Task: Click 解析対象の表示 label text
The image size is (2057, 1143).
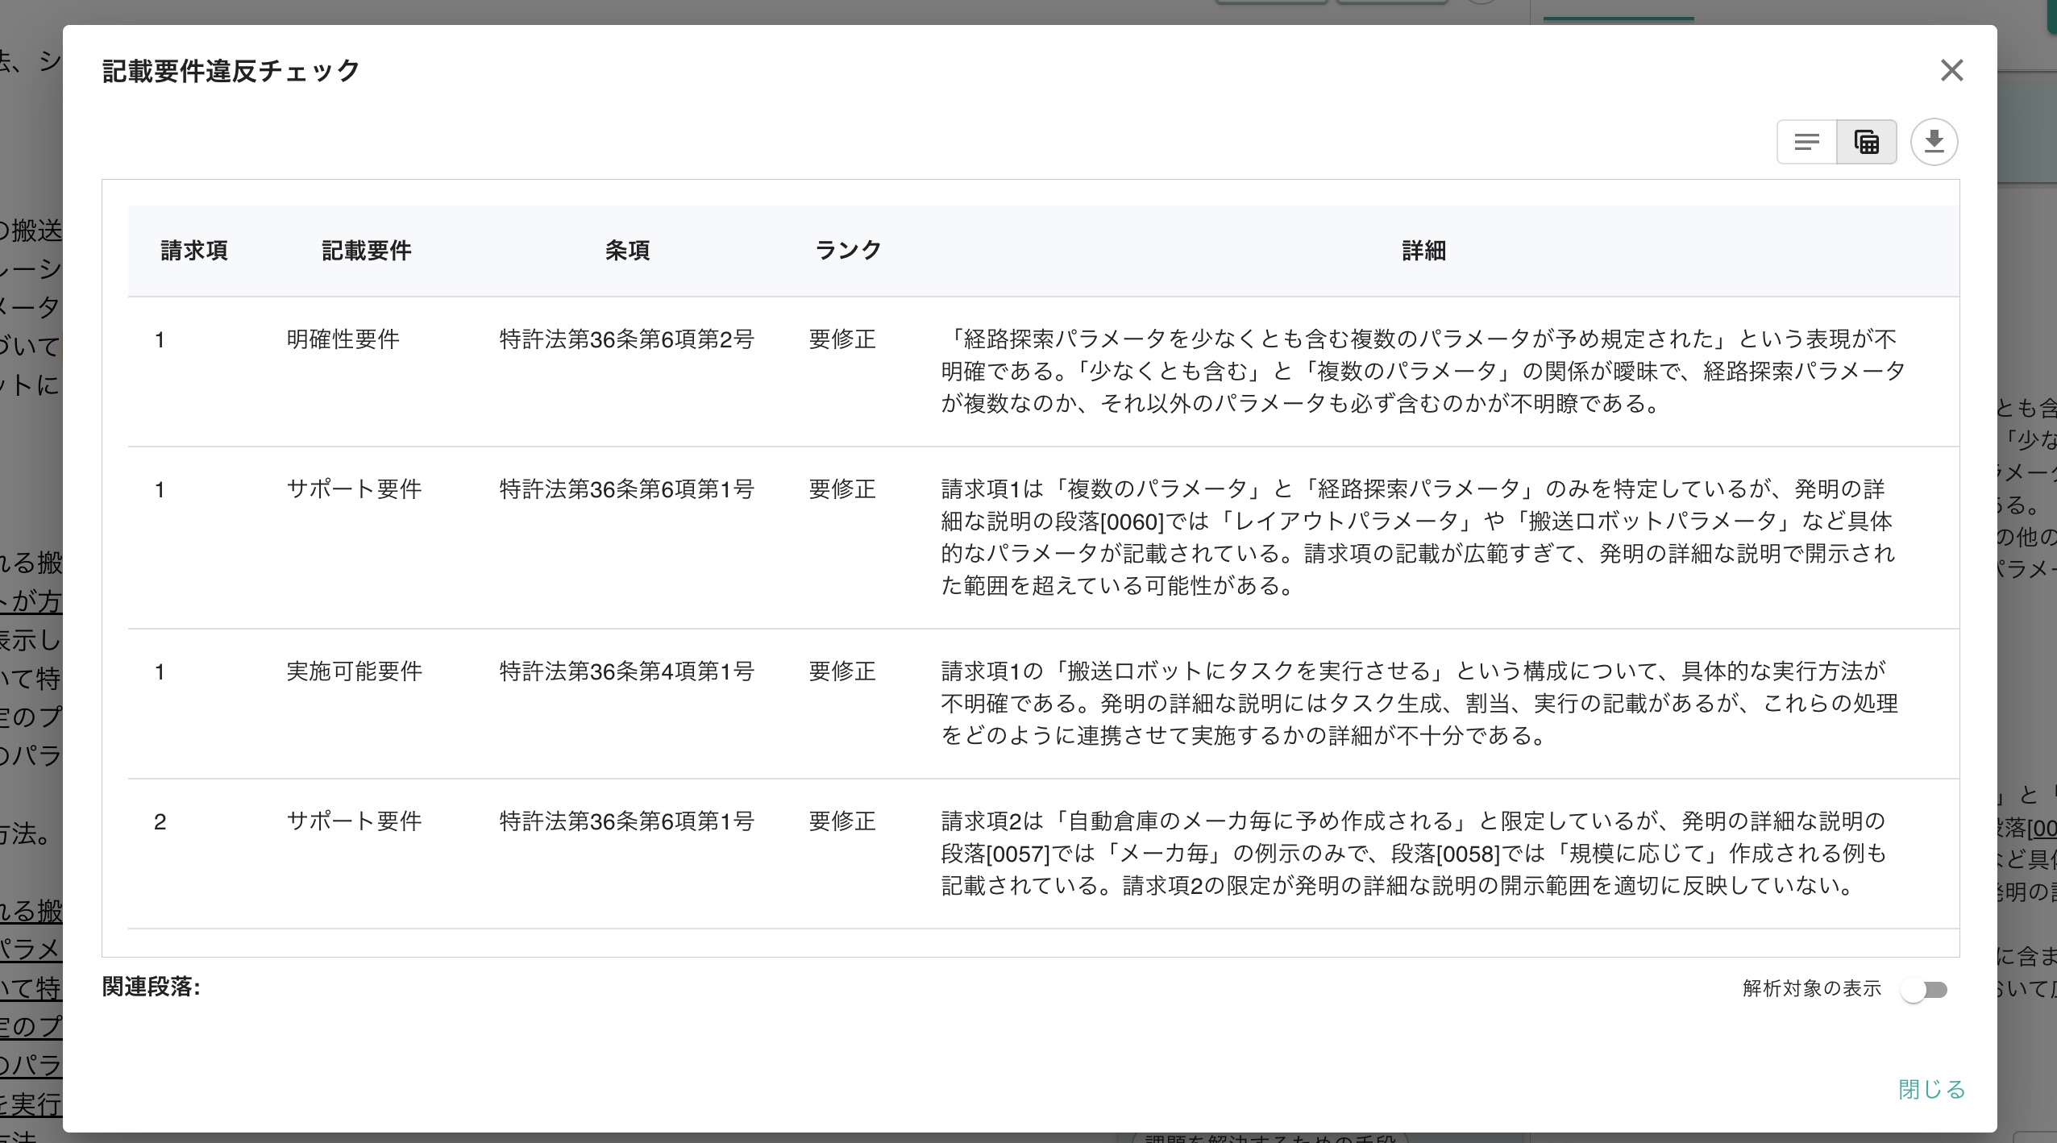Action: pyautogui.click(x=1811, y=989)
